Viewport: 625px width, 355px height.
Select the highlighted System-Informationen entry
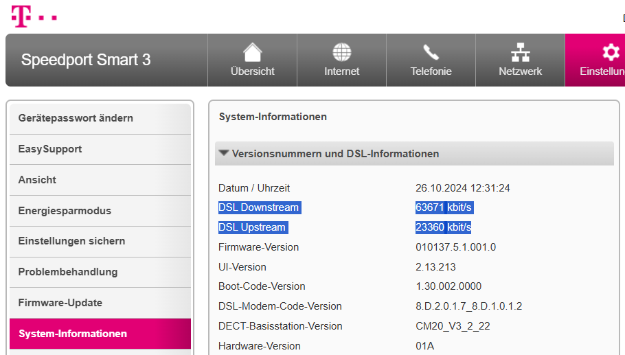(x=73, y=334)
